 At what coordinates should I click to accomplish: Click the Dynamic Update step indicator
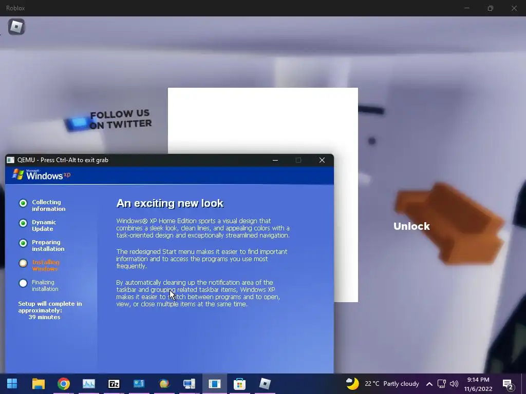[x=23, y=223]
